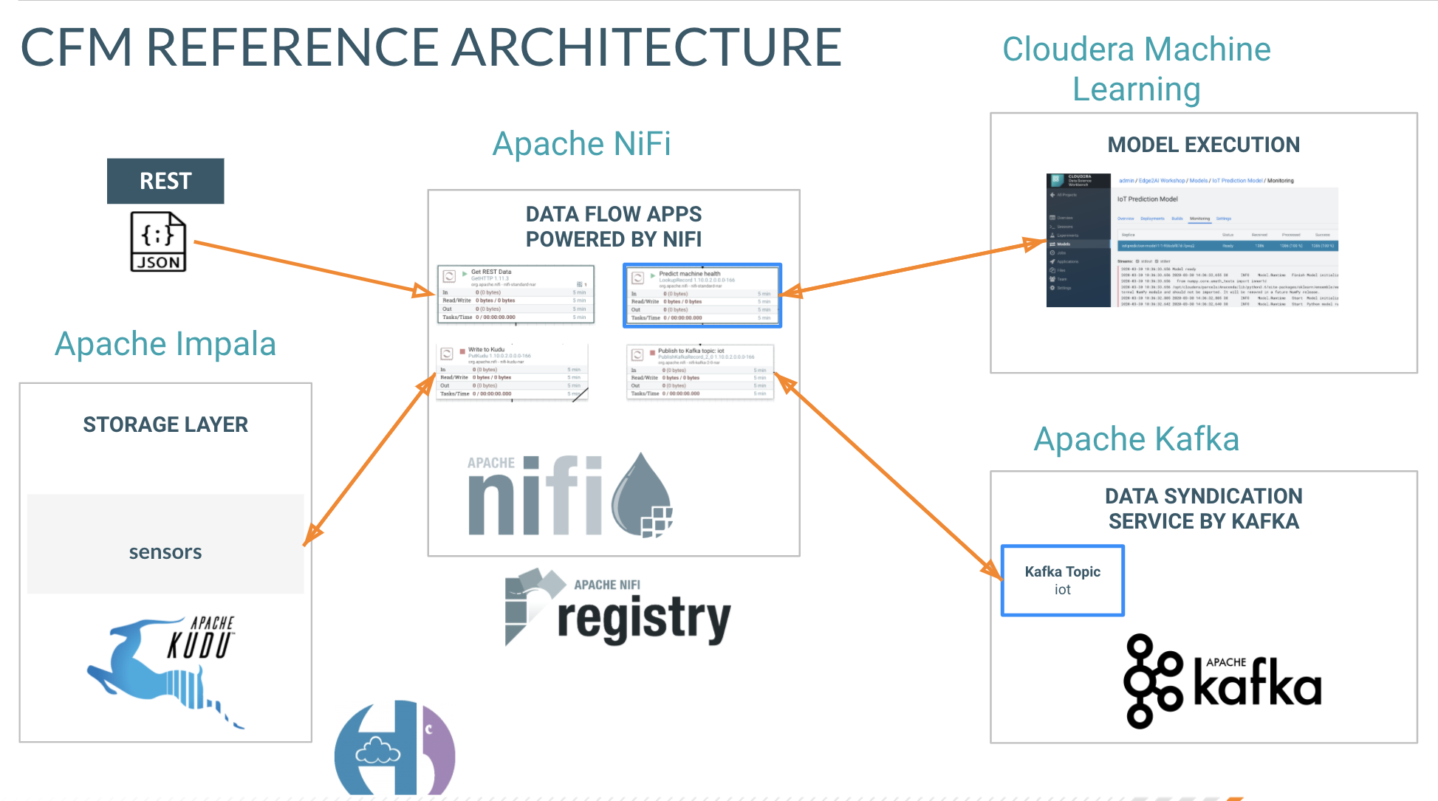The width and height of the screenshot is (1438, 801).
Task: Click the Publish to Kafka topic processor
Action: pos(699,372)
